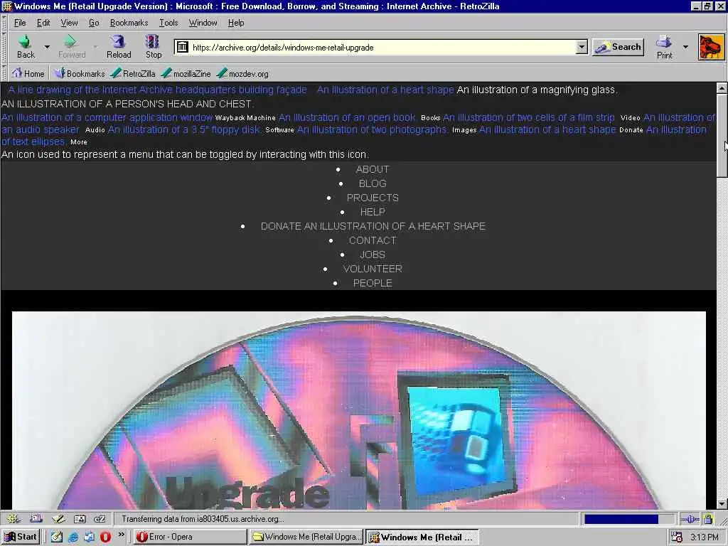Click the Books navigation link
Viewport: 728px width, 546px height.
[x=430, y=118]
